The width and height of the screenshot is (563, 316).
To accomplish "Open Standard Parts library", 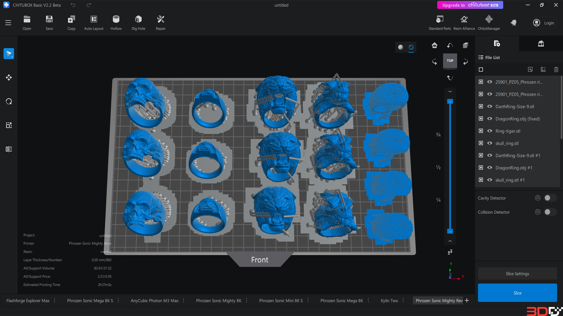I will click(x=440, y=23).
